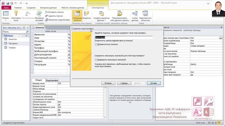
Task: Undo the last action
Action: coord(15,3)
